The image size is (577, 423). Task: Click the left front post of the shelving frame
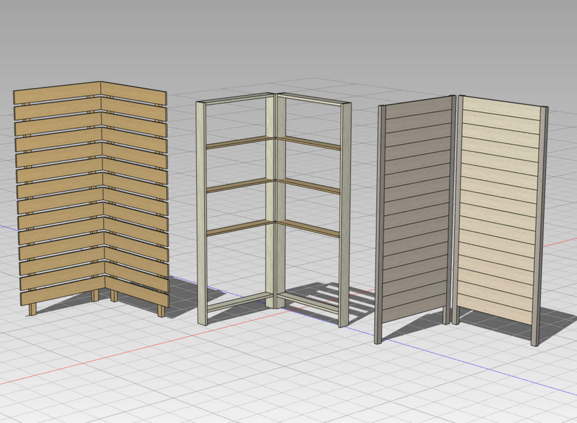point(202,213)
